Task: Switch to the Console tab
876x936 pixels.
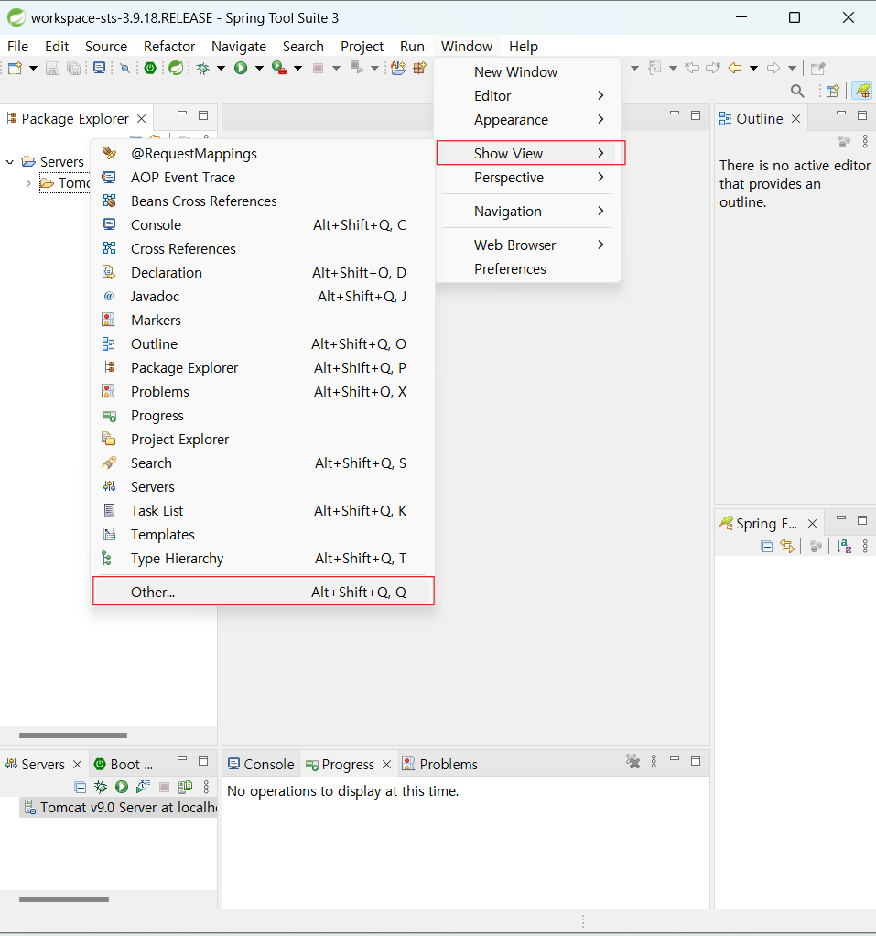Action: click(x=262, y=764)
